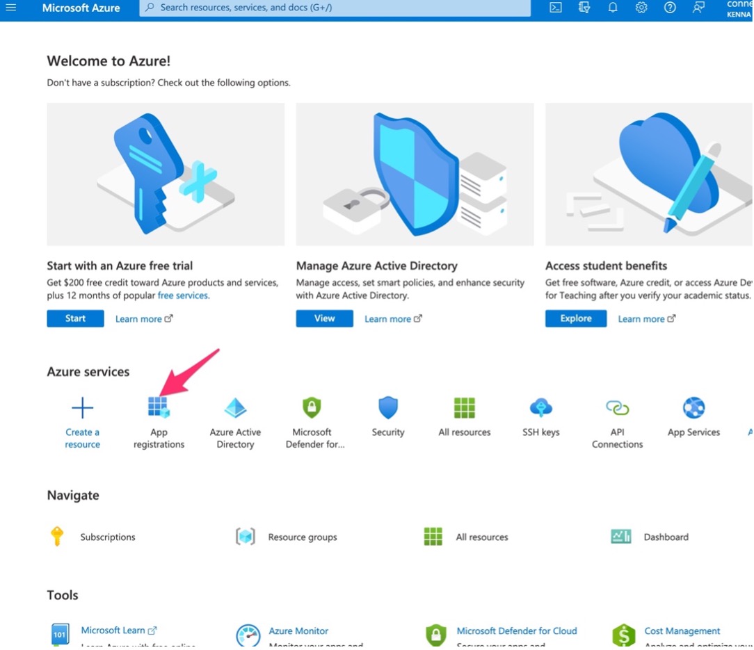Click the Subscriptions key icon
The height and width of the screenshot is (650, 754).
pyautogui.click(x=57, y=536)
